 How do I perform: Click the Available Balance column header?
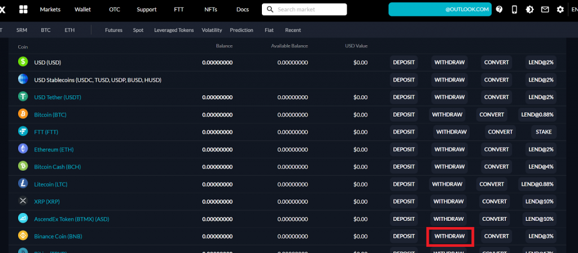290,46
